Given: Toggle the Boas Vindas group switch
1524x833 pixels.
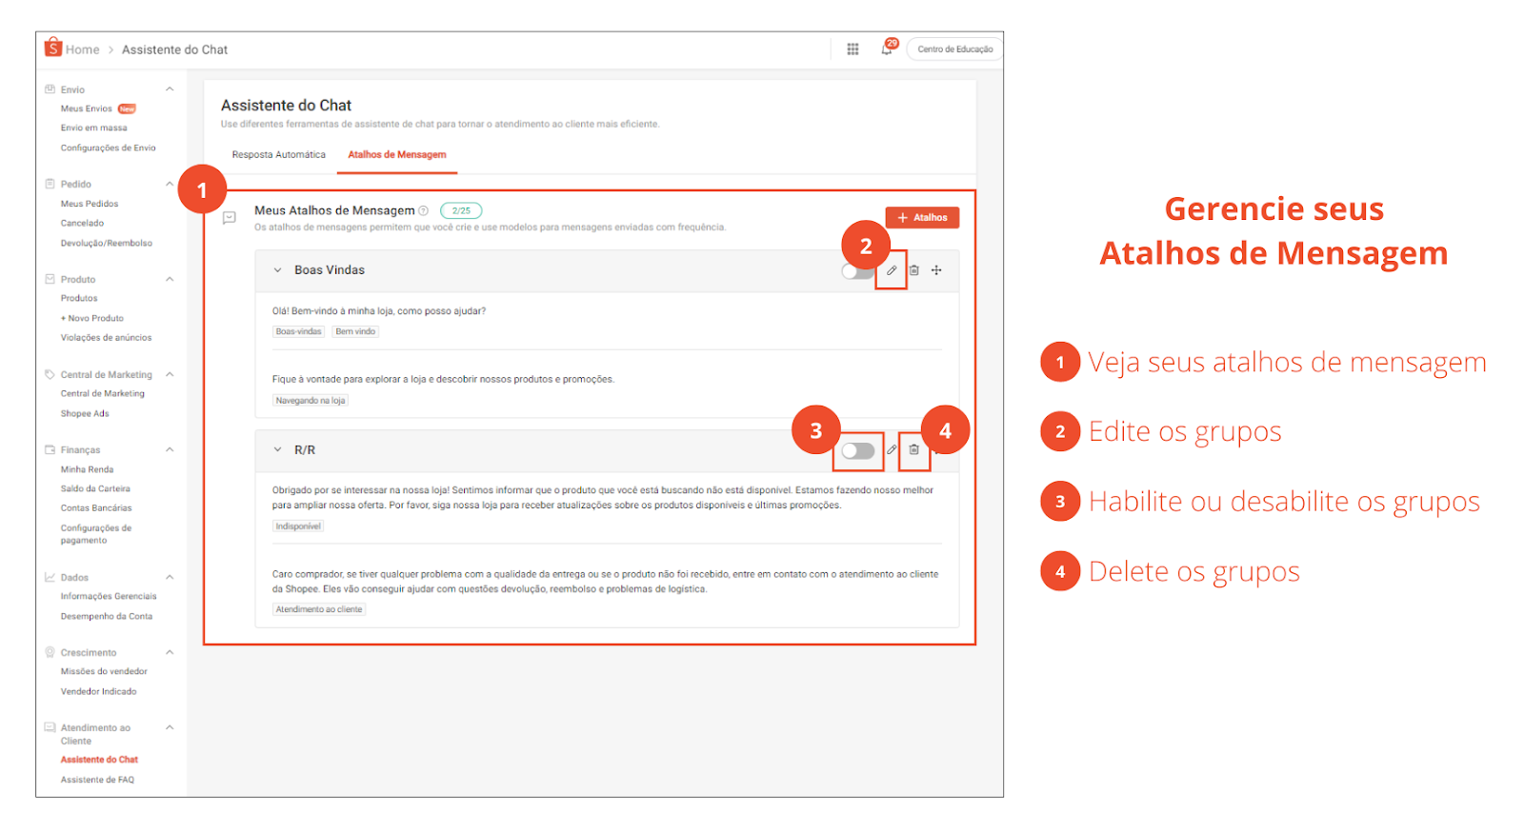Looking at the screenshot, I should [857, 271].
